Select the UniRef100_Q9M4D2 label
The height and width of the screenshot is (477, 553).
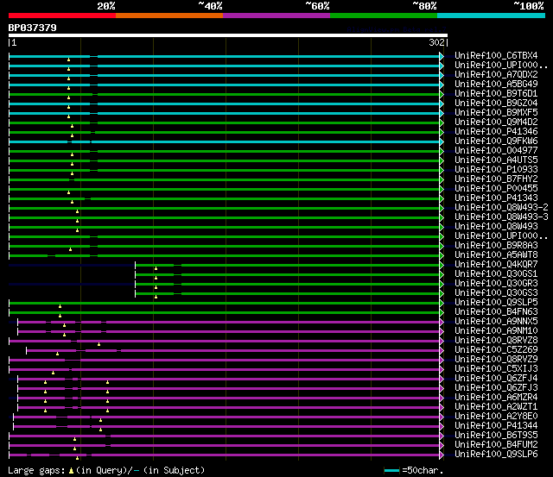496,122
